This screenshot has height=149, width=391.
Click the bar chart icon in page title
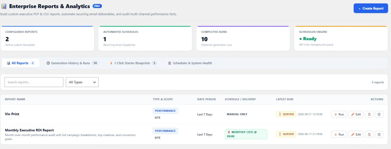[4, 6]
